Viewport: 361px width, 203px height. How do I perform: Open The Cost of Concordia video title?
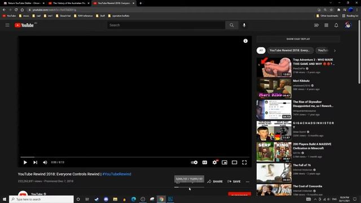[307, 186]
